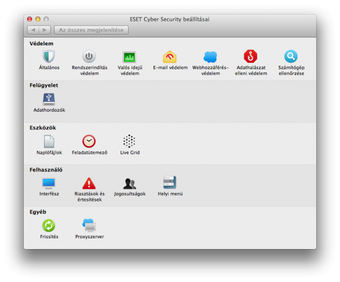Screen dimensions: 340x282
Task: Click the Feladatütemező clock icon
Action: (x=89, y=141)
